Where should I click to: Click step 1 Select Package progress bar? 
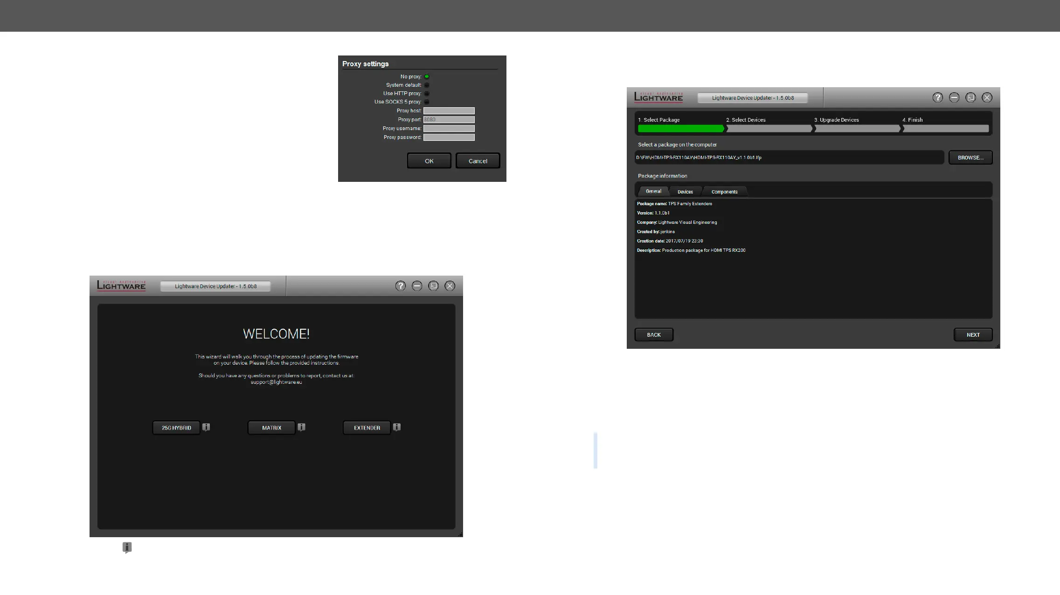tap(681, 129)
